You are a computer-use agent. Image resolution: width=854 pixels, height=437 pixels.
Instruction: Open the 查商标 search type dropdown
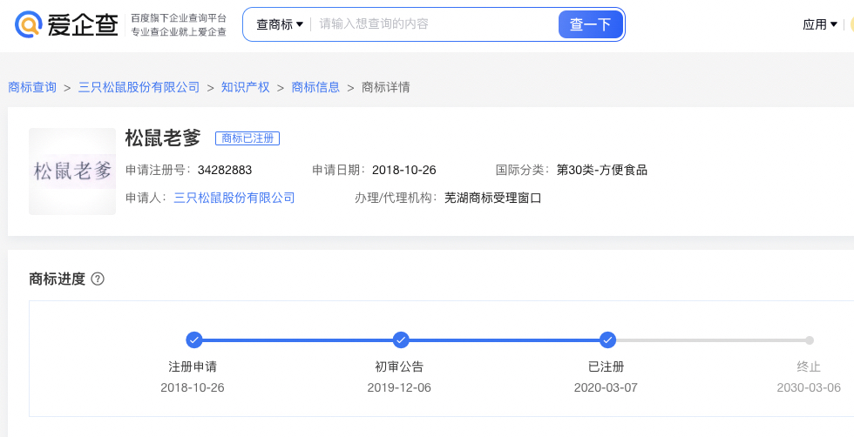tap(279, 24)
